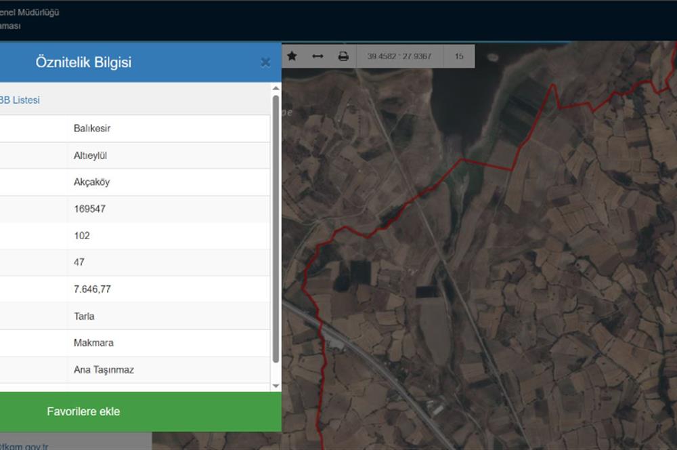Click the scrollbar up arrow
The width and height of the screenshot is (677, 450).
tap(276, 88)
